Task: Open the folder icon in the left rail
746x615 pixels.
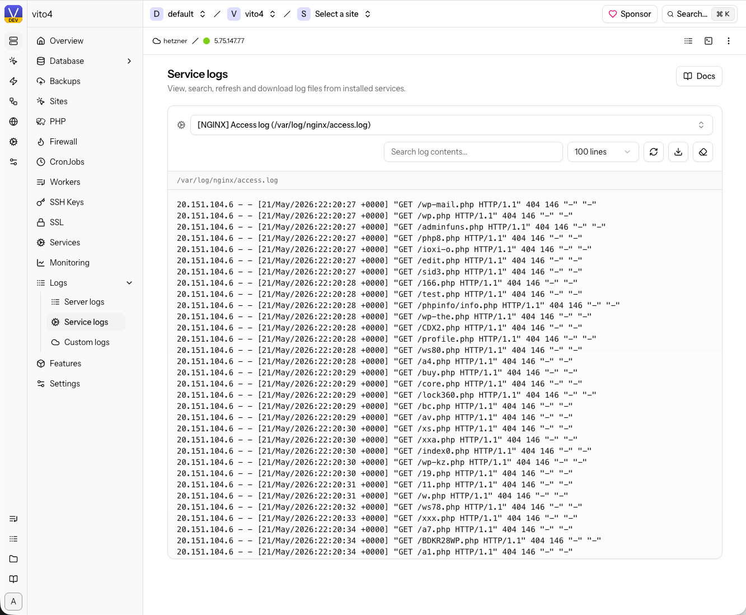Action: click(13, 559)
